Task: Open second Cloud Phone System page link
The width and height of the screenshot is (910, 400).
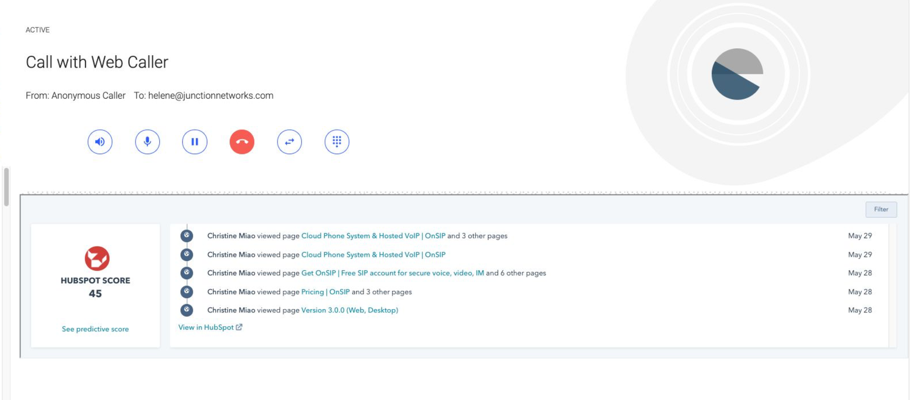Action: pyautogui.click(x=373, y=255)
